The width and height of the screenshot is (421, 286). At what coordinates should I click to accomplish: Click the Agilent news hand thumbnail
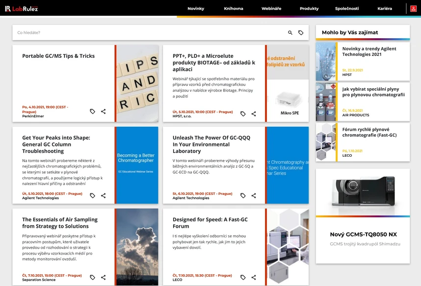tap(326, 61)
